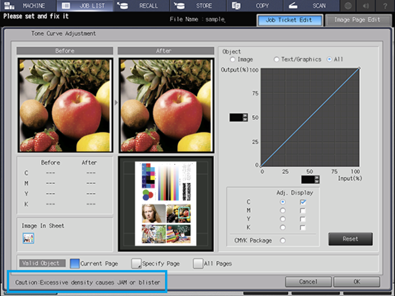This screenshot has height=296, width=395.
Task: Select the Image In Sheet thumbnail icon
Action: (x=28, y=238)
